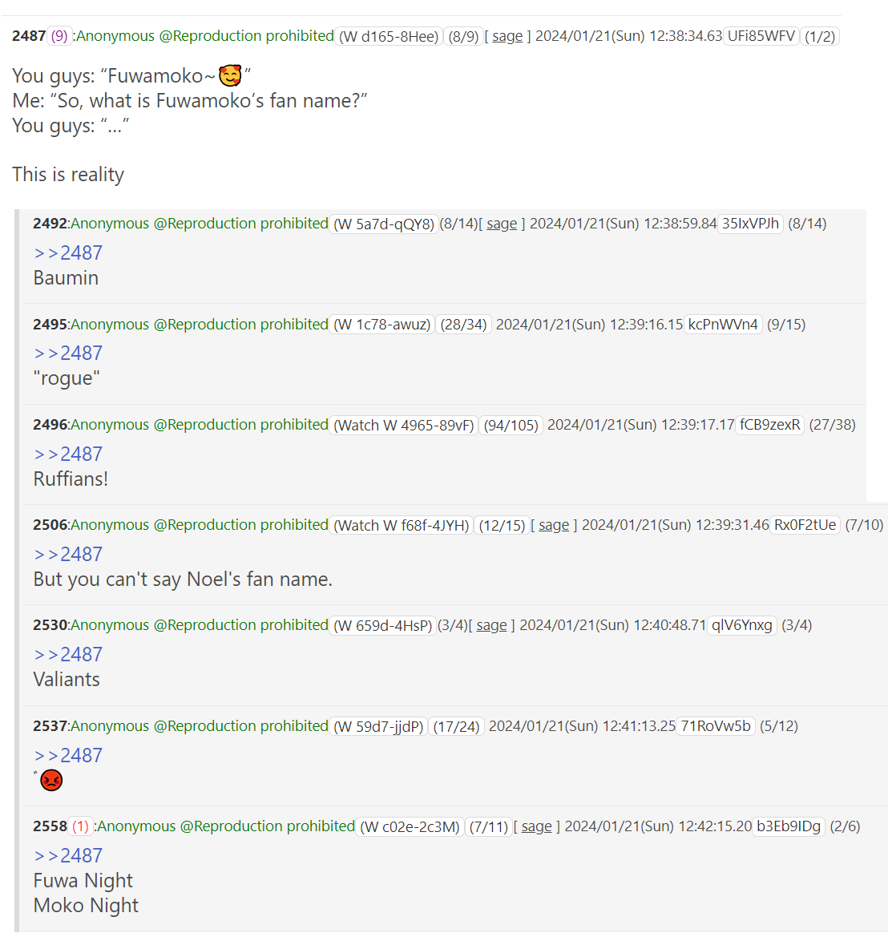The width and height of the screenshot is (888, 933).
Task: Click the smiling hearts emoji in post 2487
Action: [230, 75]
